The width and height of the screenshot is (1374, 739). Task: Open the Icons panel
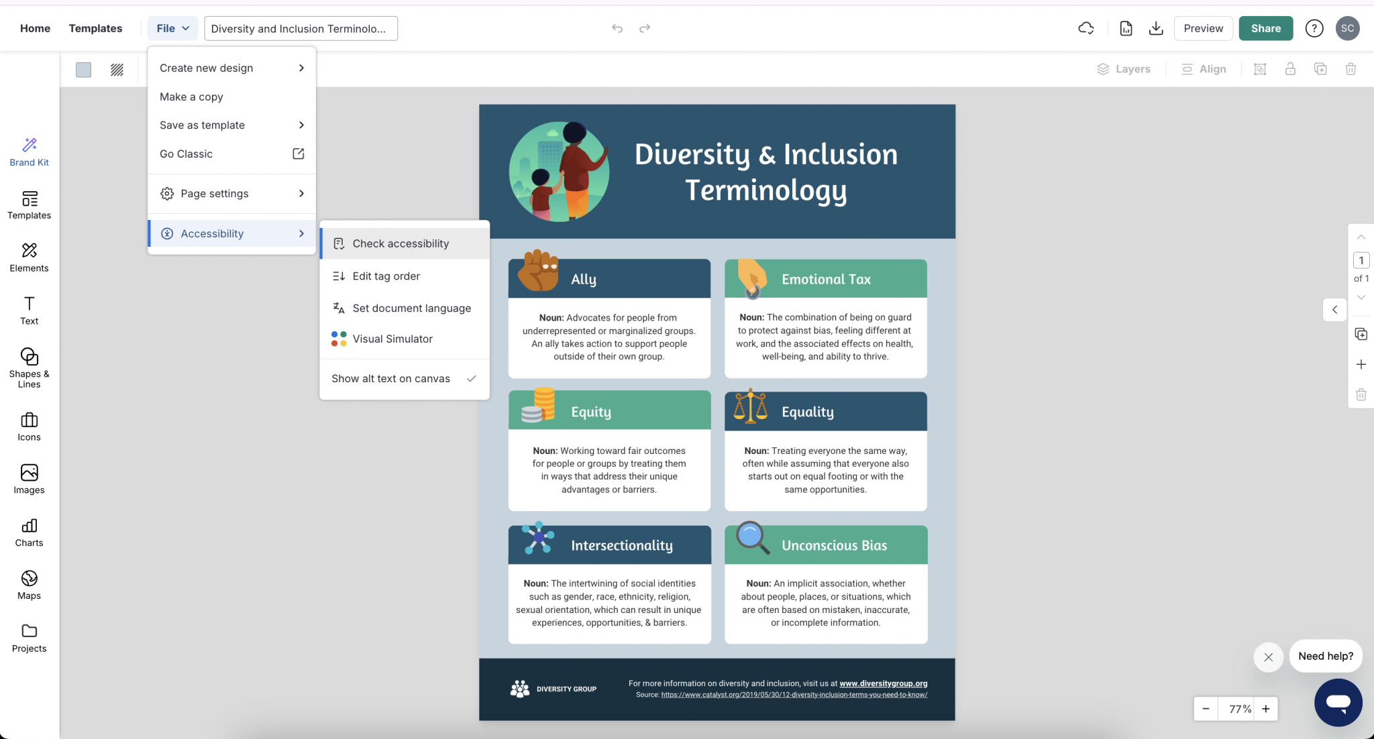click(x=29, y=427)
